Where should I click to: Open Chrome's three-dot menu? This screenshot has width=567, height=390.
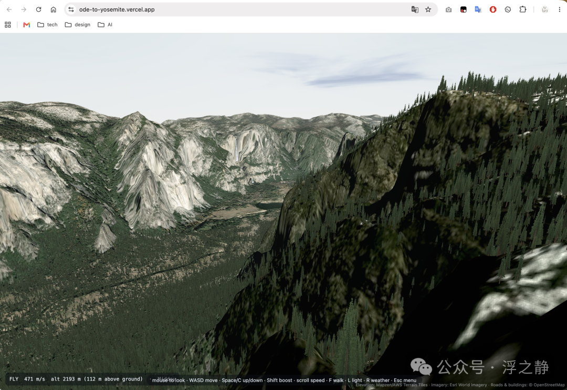(560, 10)
